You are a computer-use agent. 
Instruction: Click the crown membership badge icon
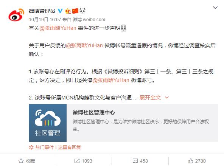click(68, 11)
